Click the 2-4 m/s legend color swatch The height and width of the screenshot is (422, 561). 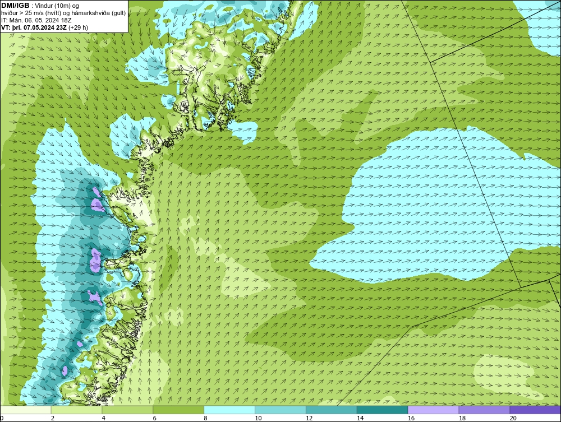tap(76, 410)
